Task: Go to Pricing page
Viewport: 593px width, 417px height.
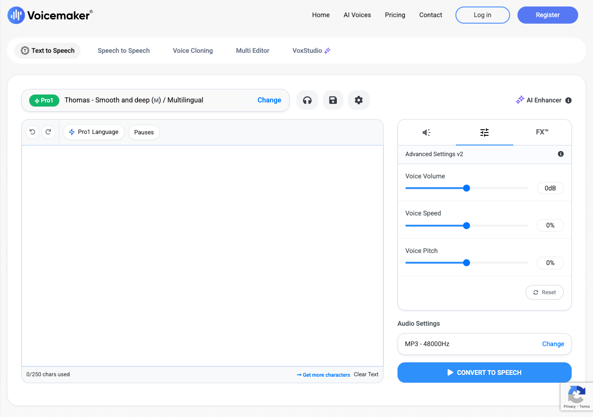Action: click(395, 15)
